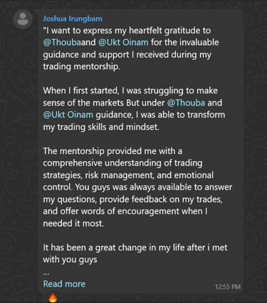This screenshot has width=267, height=303.
Task: Click the line starting "When I first started"
Action: tap(130, 91)
